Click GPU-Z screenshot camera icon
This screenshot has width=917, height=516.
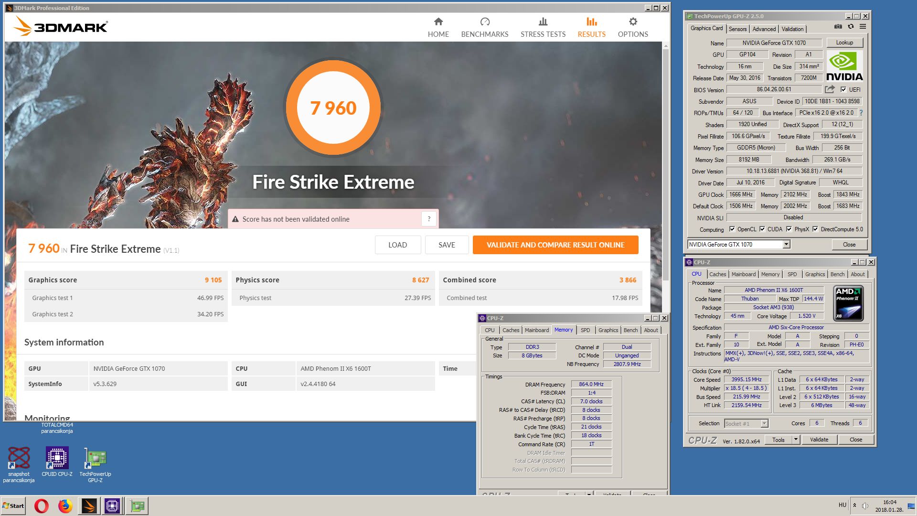click(x=838, y=27)
